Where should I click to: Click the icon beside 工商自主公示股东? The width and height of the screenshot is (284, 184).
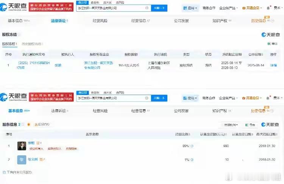point(4,172)
